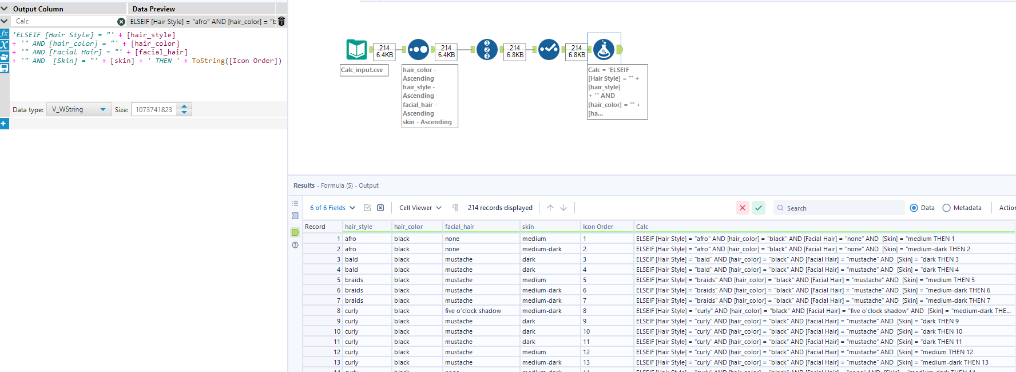Clear the Calc output column name
Screen dimensions: 1016x372
point(121,21)
